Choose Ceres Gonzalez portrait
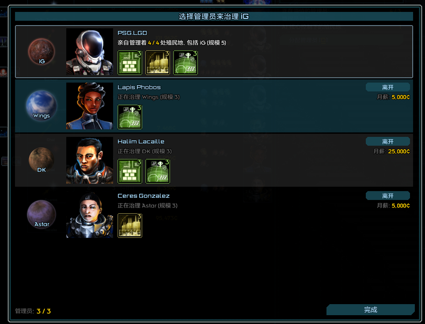 [x=90, y=215]
